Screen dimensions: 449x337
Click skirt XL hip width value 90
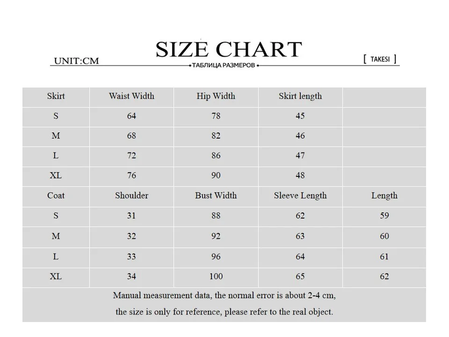[216, 176]
